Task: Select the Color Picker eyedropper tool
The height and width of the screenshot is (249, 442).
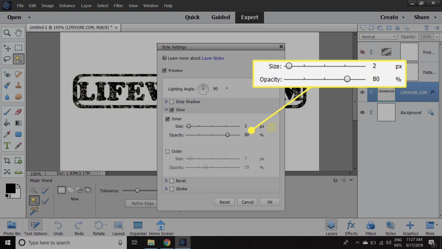Action: [7, 134]
